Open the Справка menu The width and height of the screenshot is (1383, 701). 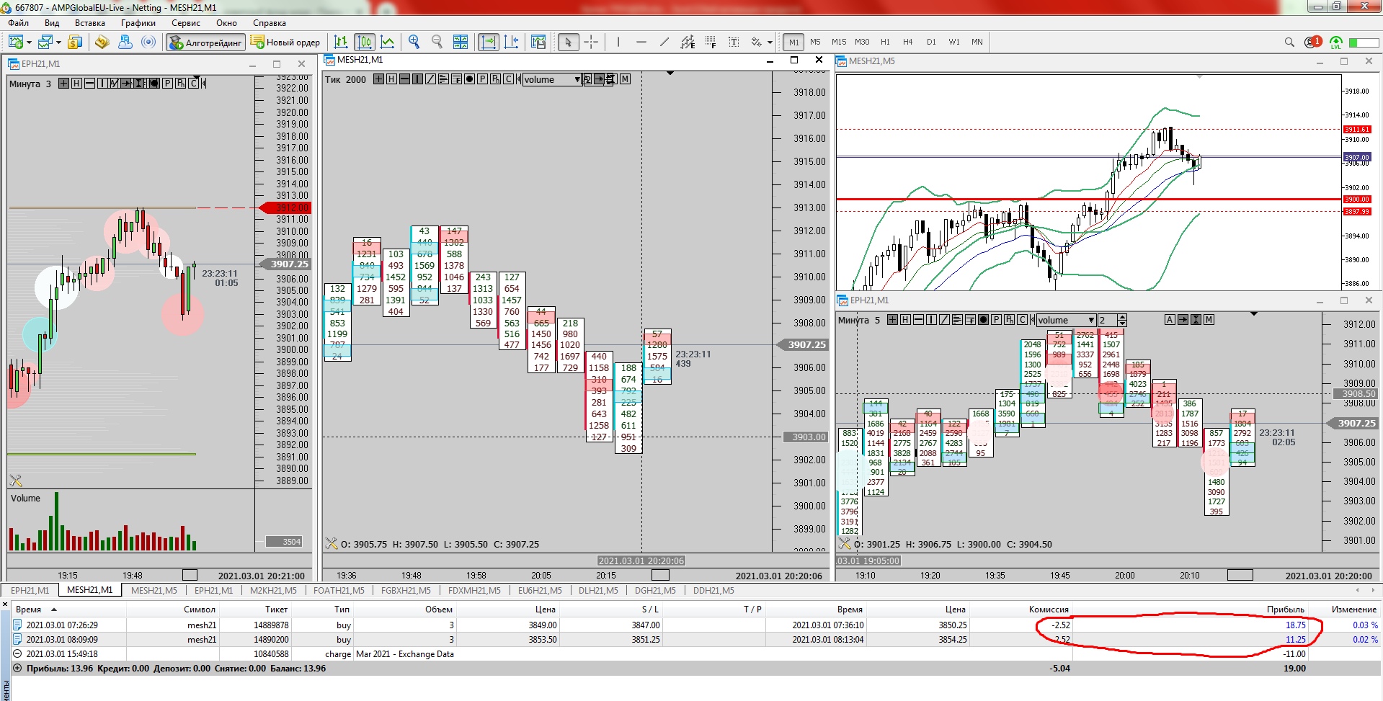270,23
